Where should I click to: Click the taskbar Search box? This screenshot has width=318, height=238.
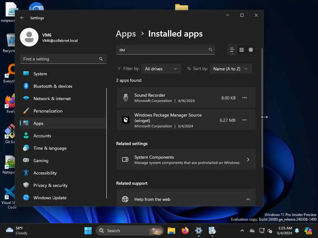(x=129, y=231)
